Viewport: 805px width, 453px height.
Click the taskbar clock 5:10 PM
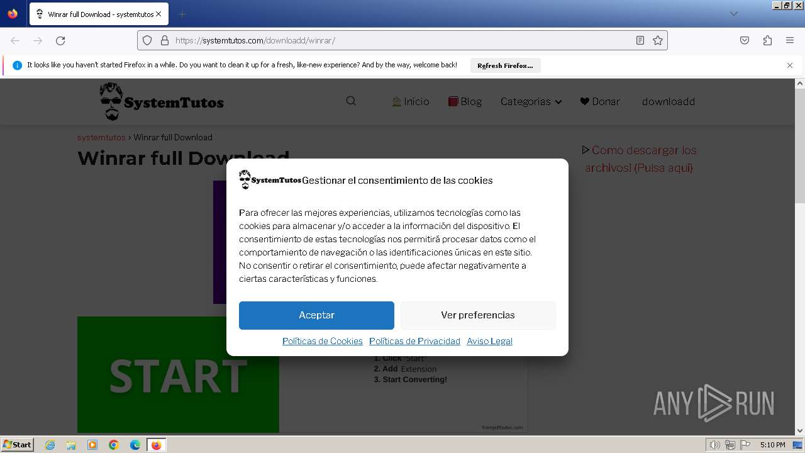point(772,445)
